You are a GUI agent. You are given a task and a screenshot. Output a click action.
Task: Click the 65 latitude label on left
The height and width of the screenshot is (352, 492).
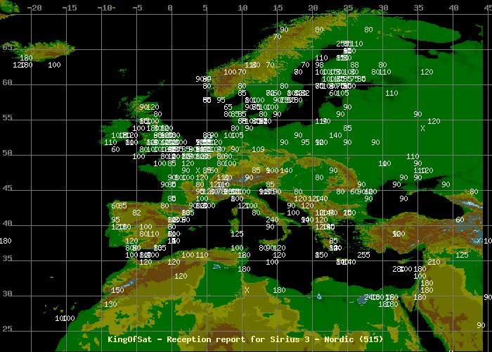coord(6,47)
